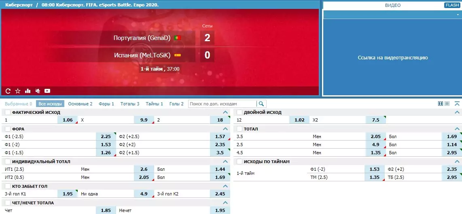Screen dimensions: 462x214
Task: Check the Кто забьет гол checkbox
Action: pos(8,186)
